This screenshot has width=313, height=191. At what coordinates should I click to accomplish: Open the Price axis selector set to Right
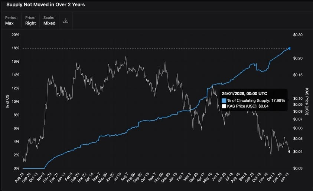(30, 20)
